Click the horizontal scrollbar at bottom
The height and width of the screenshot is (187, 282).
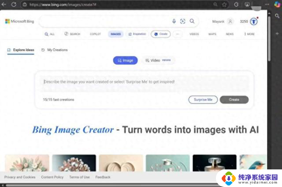pos(111,185)
